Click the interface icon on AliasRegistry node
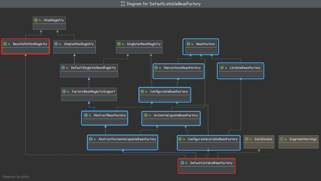 click(36, 20)
